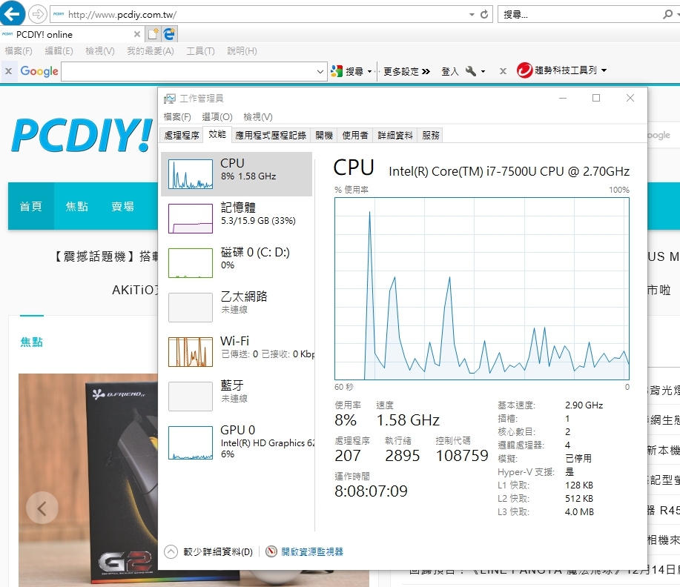This screenshot has height=587, width=680.
Task: Open the Google search button dropdown arrow
Action: coord(369,71)
